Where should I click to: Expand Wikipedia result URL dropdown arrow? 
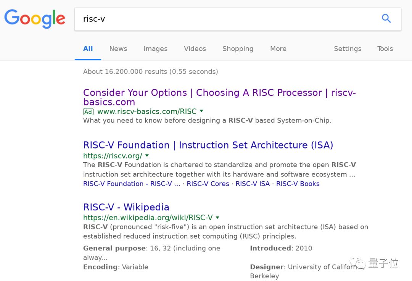point(217,217)
